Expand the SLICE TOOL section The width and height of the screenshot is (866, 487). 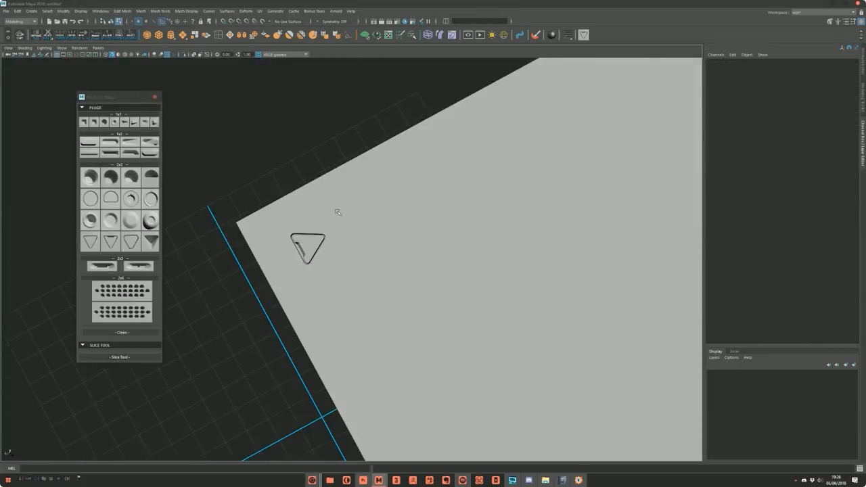[82, 345]
